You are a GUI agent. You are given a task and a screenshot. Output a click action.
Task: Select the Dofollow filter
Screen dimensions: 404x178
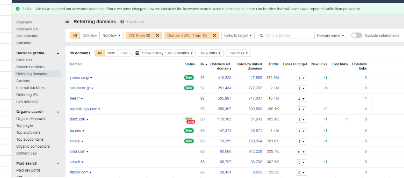90,35
